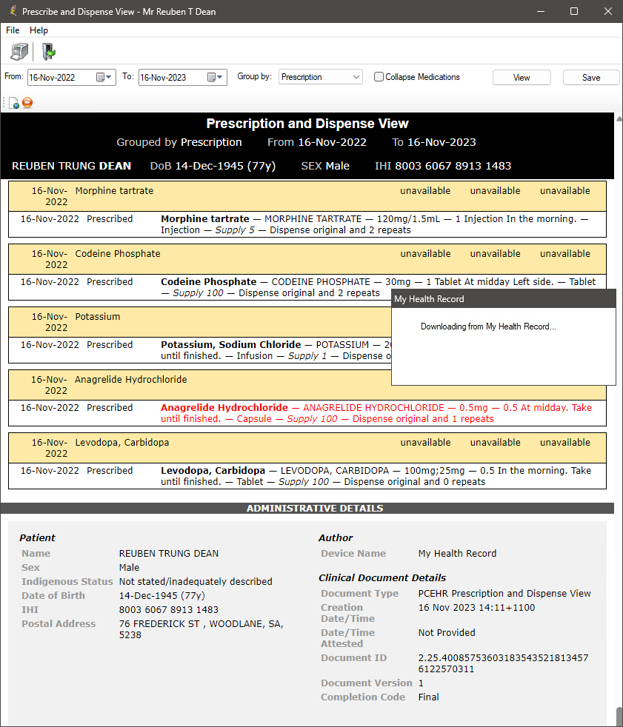Click the Postal Address 76 FREDERICK ST value
The height and width of the screenshot is (727, 623).
point(201,629)
